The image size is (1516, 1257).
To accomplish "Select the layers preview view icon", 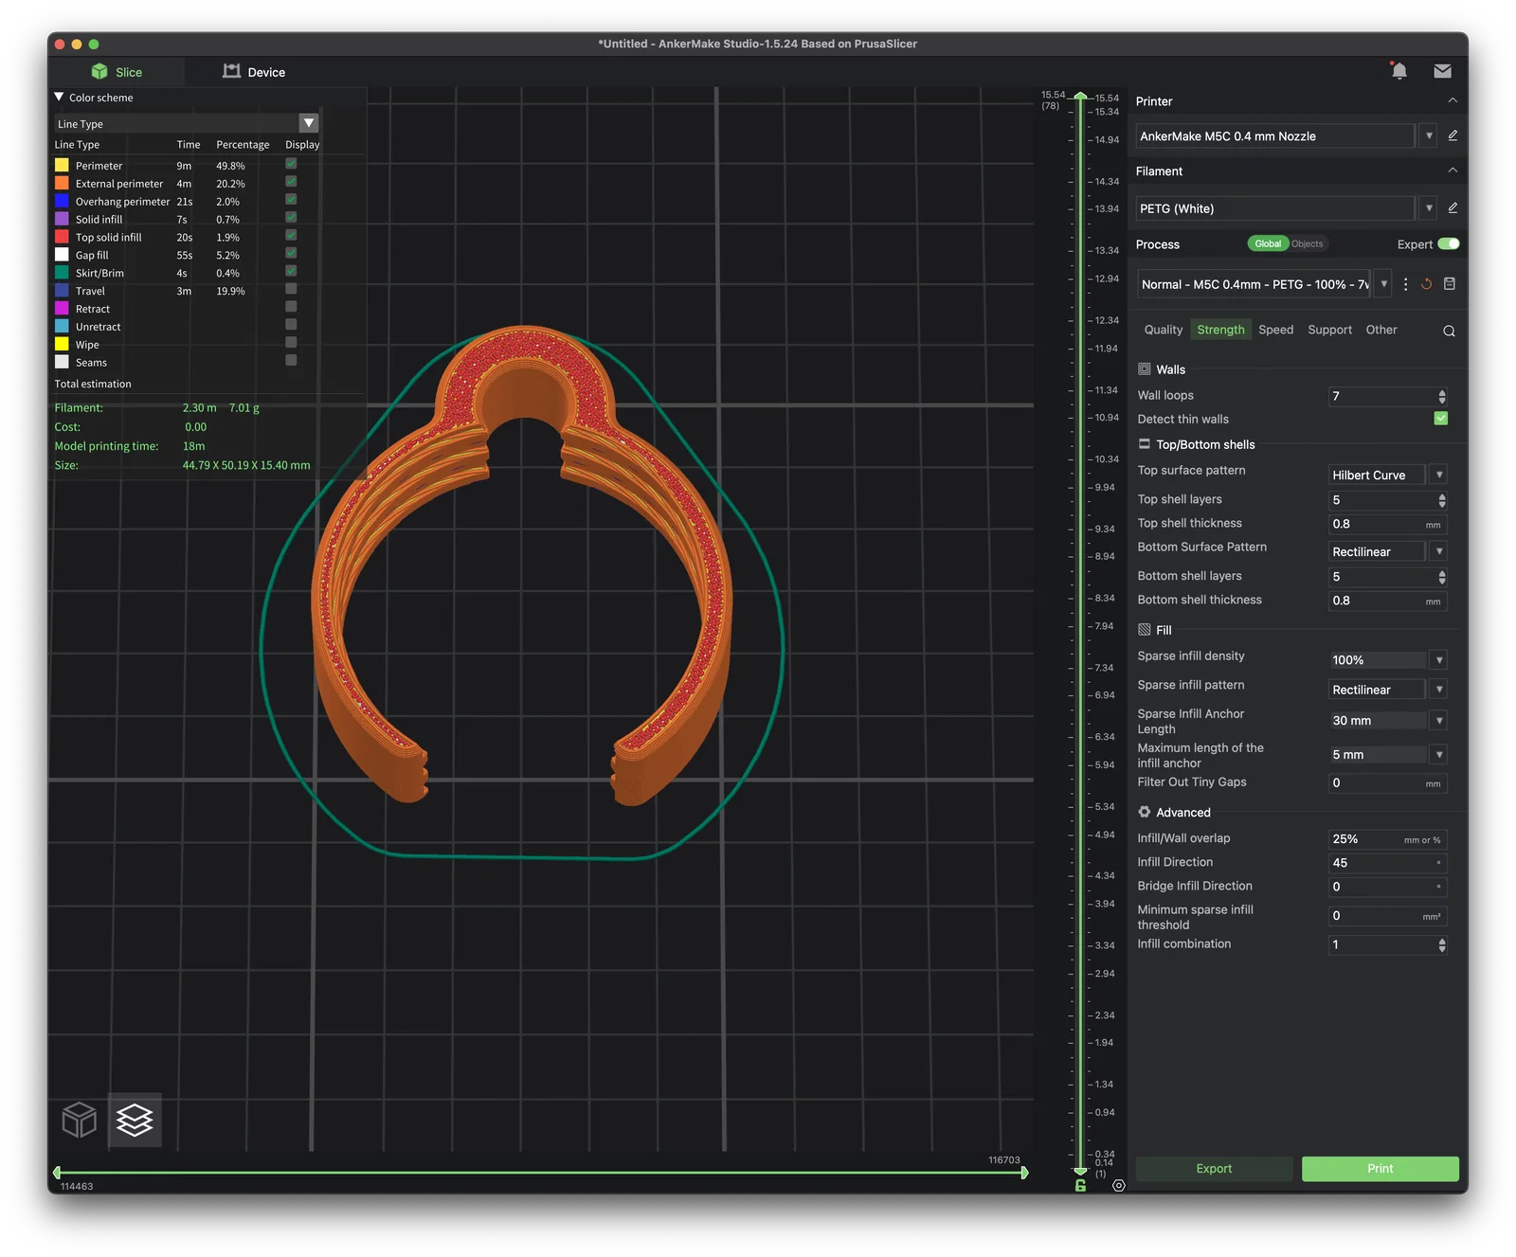I will pos(135,1120).
